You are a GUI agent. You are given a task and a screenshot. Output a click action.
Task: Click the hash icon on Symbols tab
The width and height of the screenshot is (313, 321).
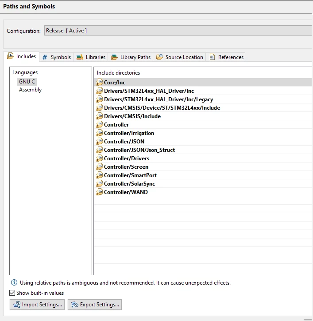pos(45,57)
